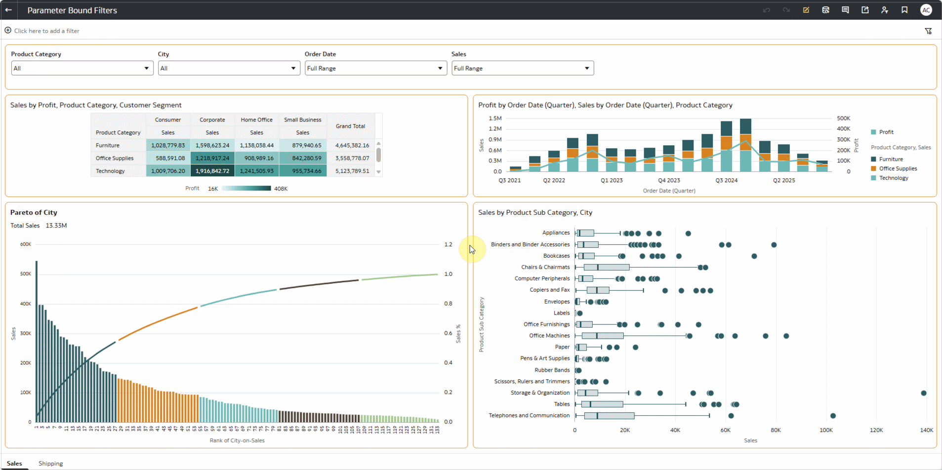This screenshot has height=470, width=942.
Task: Open the filter bar icon at right
Action: point(929,31)
